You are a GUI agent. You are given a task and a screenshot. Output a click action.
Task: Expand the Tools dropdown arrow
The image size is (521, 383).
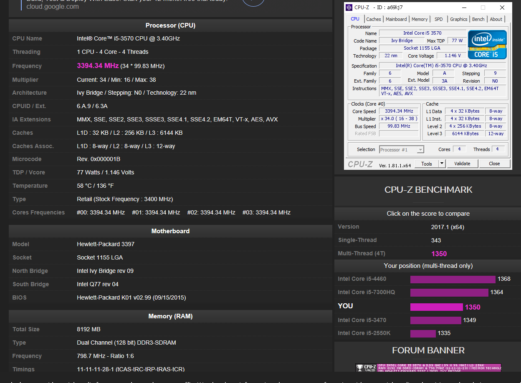click(442, 164)
